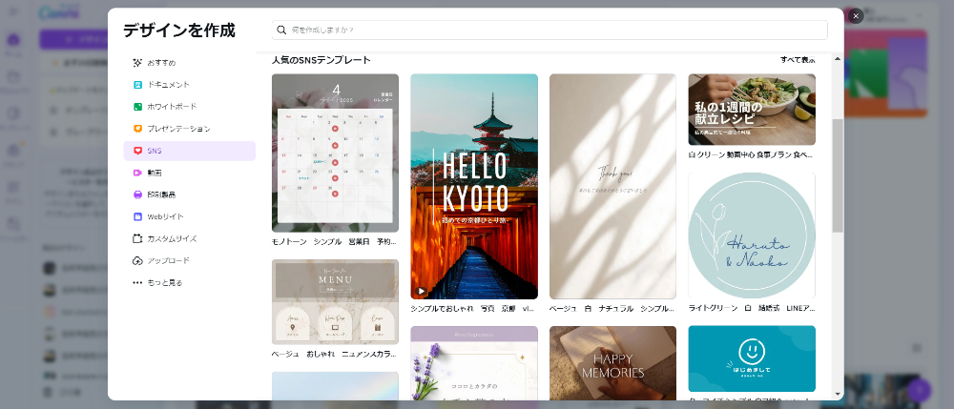
Task: Click caption 白 グリーン 動画中心 食事プラン
Action: 751,155
